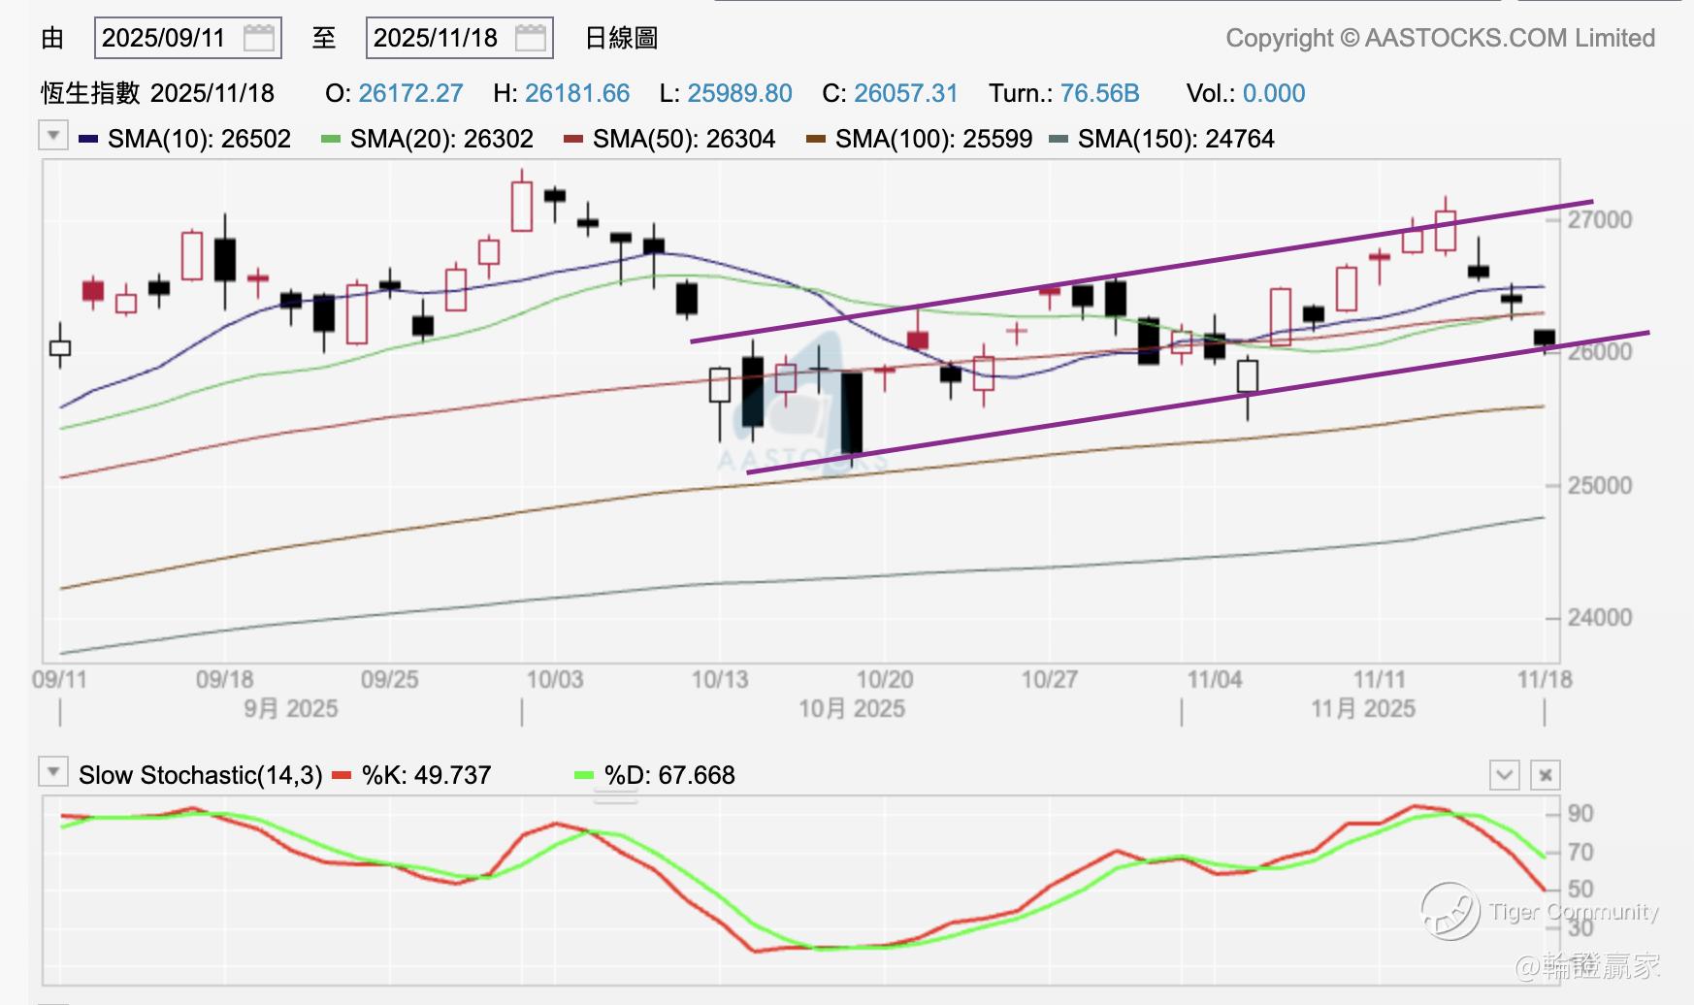
Task: Click the 10/03 date axis label
Action: pos(555,679)
